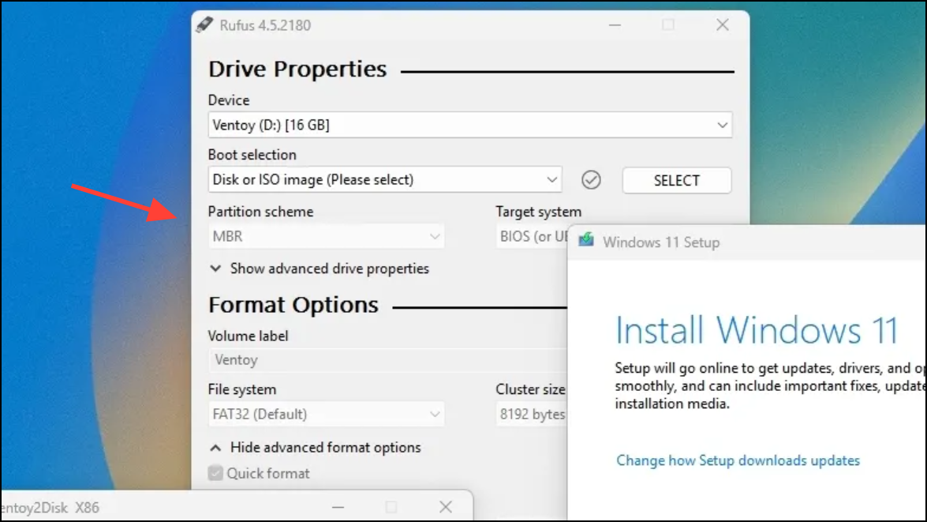This screenshot has width=927, height=522.
Task: Open the Boot selection dropdown
Action: coord(385,180)
